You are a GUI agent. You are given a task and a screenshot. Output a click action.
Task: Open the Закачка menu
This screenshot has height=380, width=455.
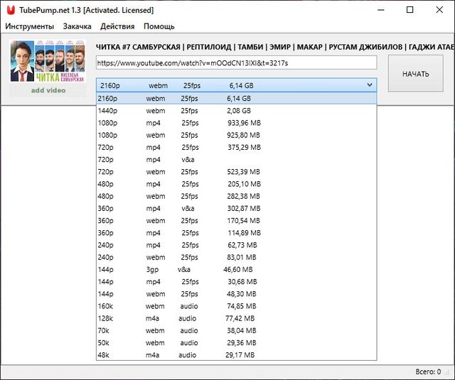pos(77,26)
